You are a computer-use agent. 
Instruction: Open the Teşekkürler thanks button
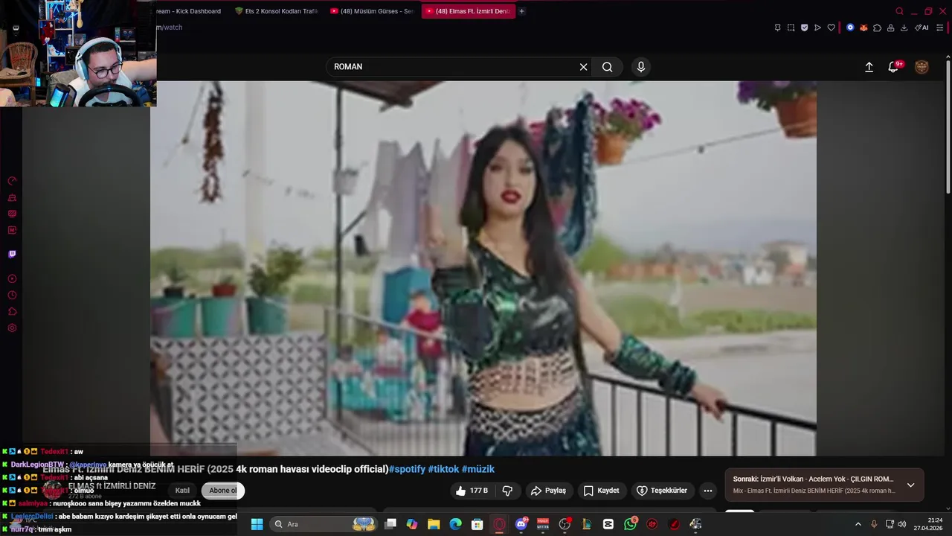pos(662,491)
